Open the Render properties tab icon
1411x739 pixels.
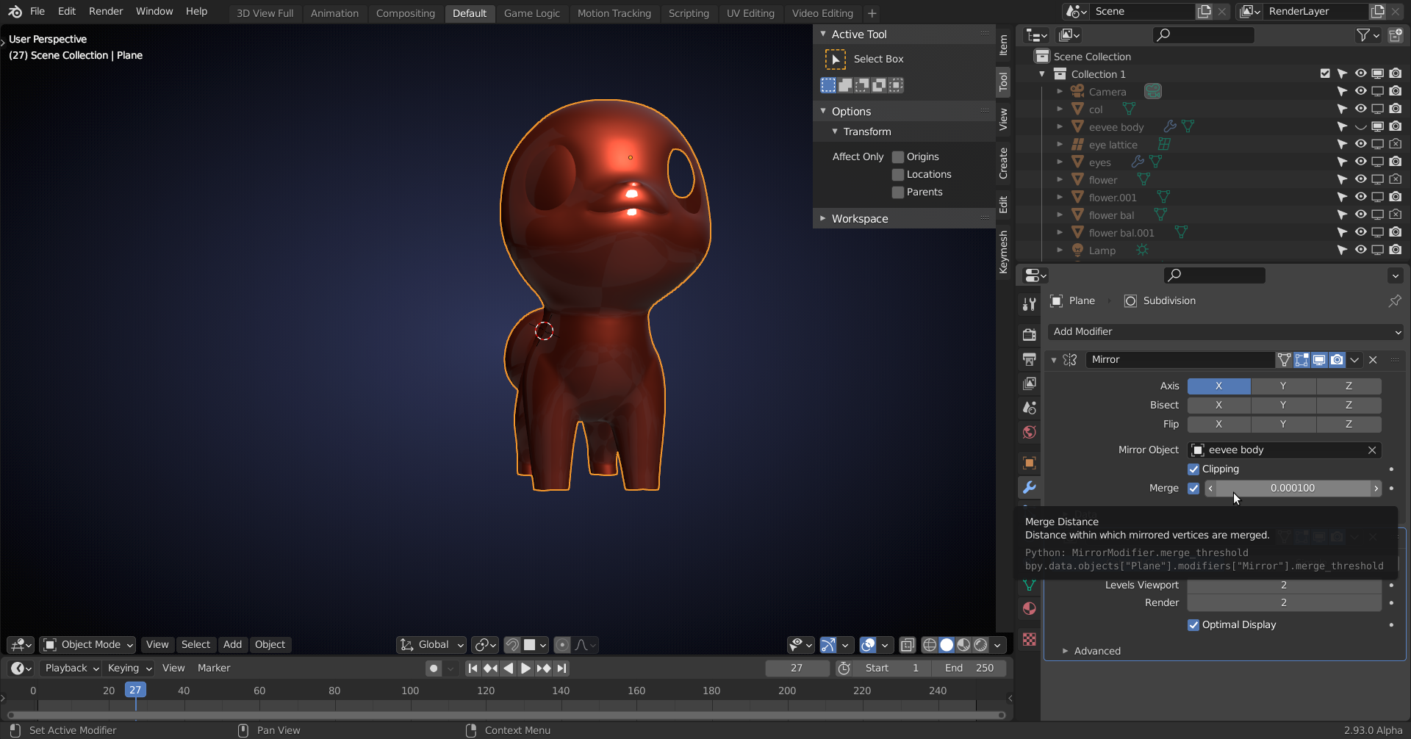pyautogui.click(x=1029, y=335)
